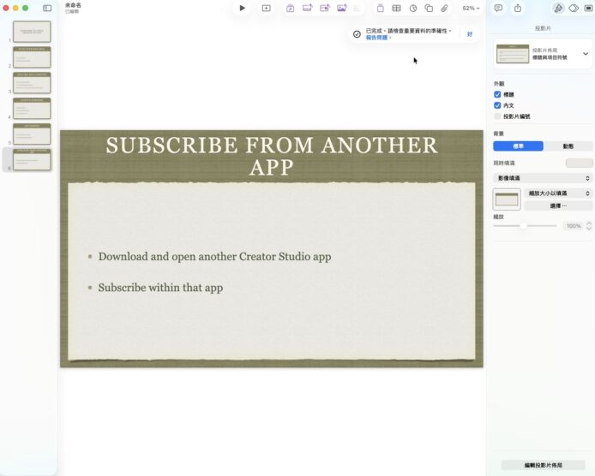Image resolution: width=595 pixels, height=476 pixels.
Task: Open the 縮放大小以填滿 dropdown
Action: 559,193
